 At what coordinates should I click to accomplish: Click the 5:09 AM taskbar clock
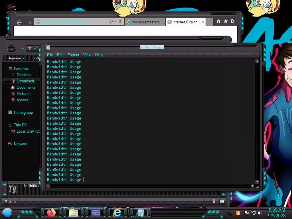pos(277,210)
